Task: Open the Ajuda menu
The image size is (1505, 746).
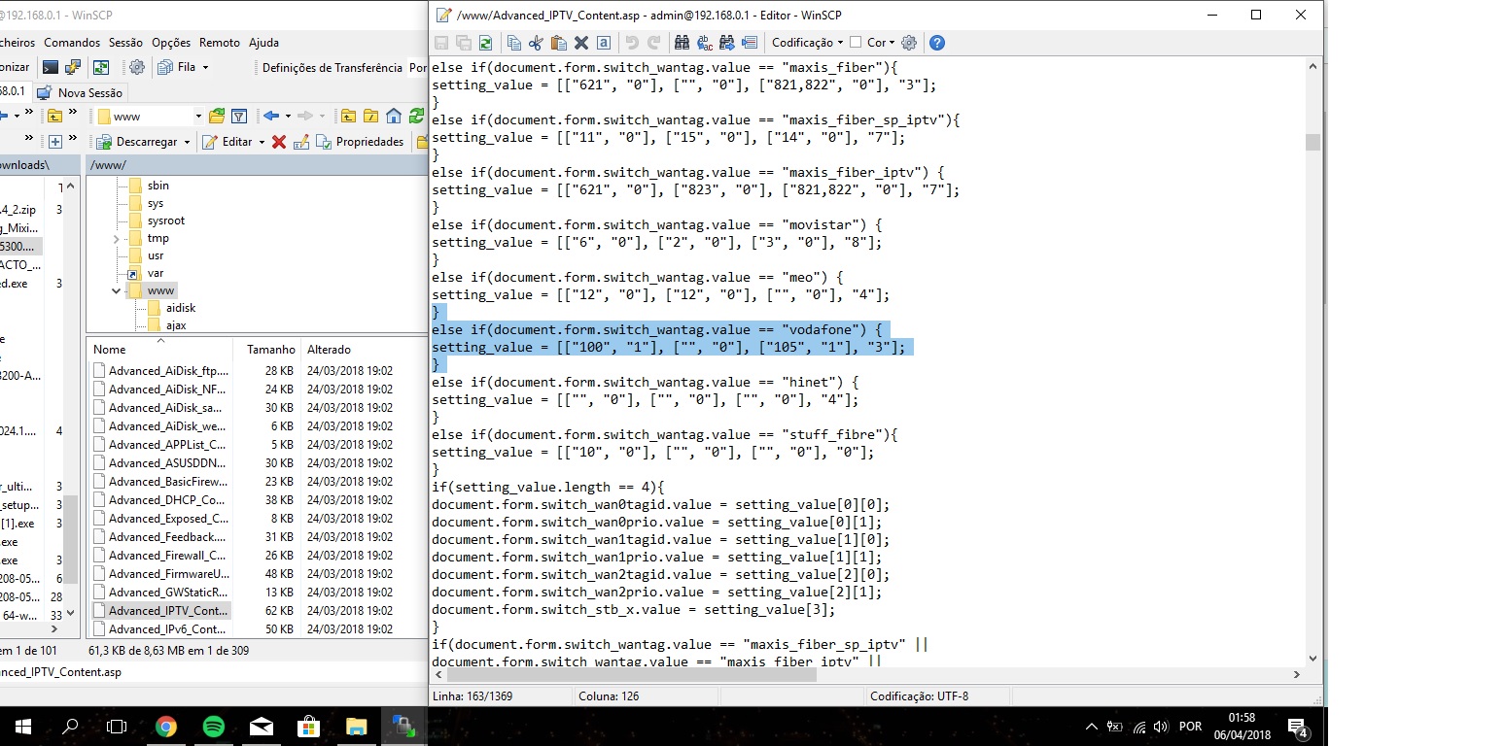Action: point(263,43)
